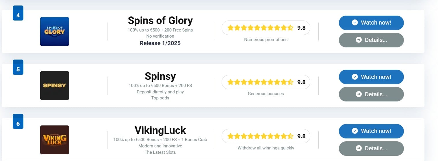The width and height of the screenshot is (438, 161).
Task: Click the checkmark icon on Spinsy Watch now
Action: [355, 77]
